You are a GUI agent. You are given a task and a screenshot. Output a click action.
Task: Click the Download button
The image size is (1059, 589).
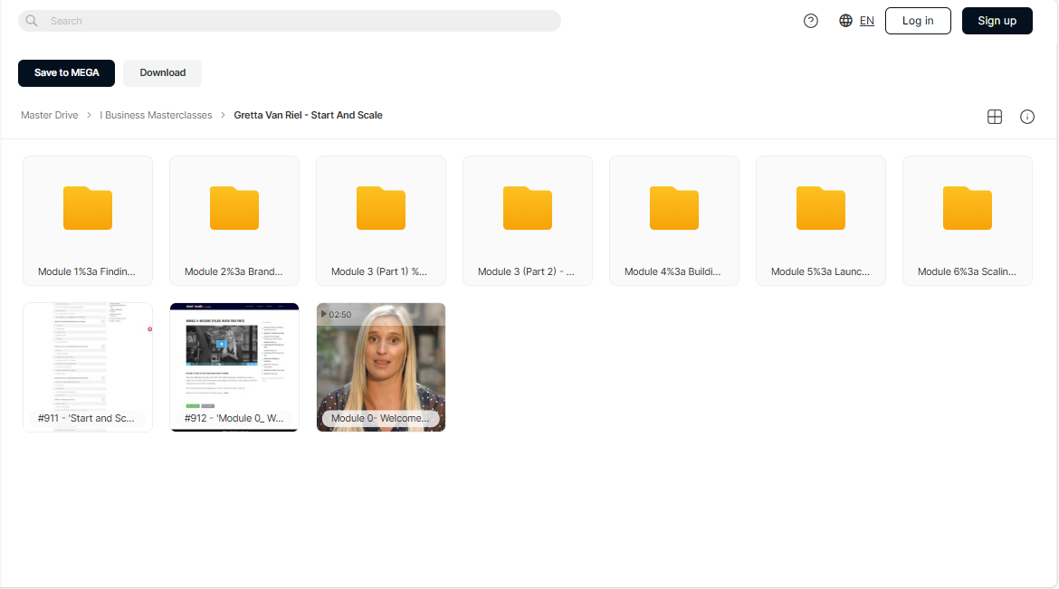tap(162, 73)
